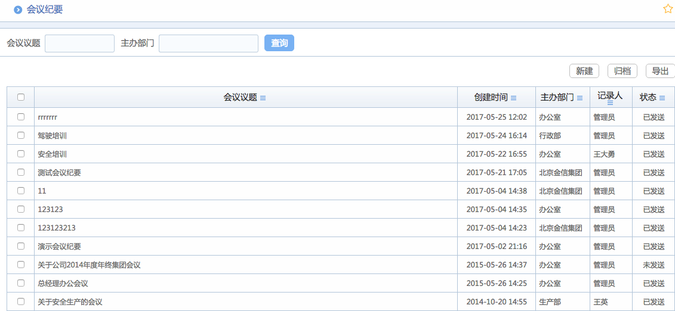Open the 记录人 column menu icon
Screen dimensions: 675x311
point(610,102)
